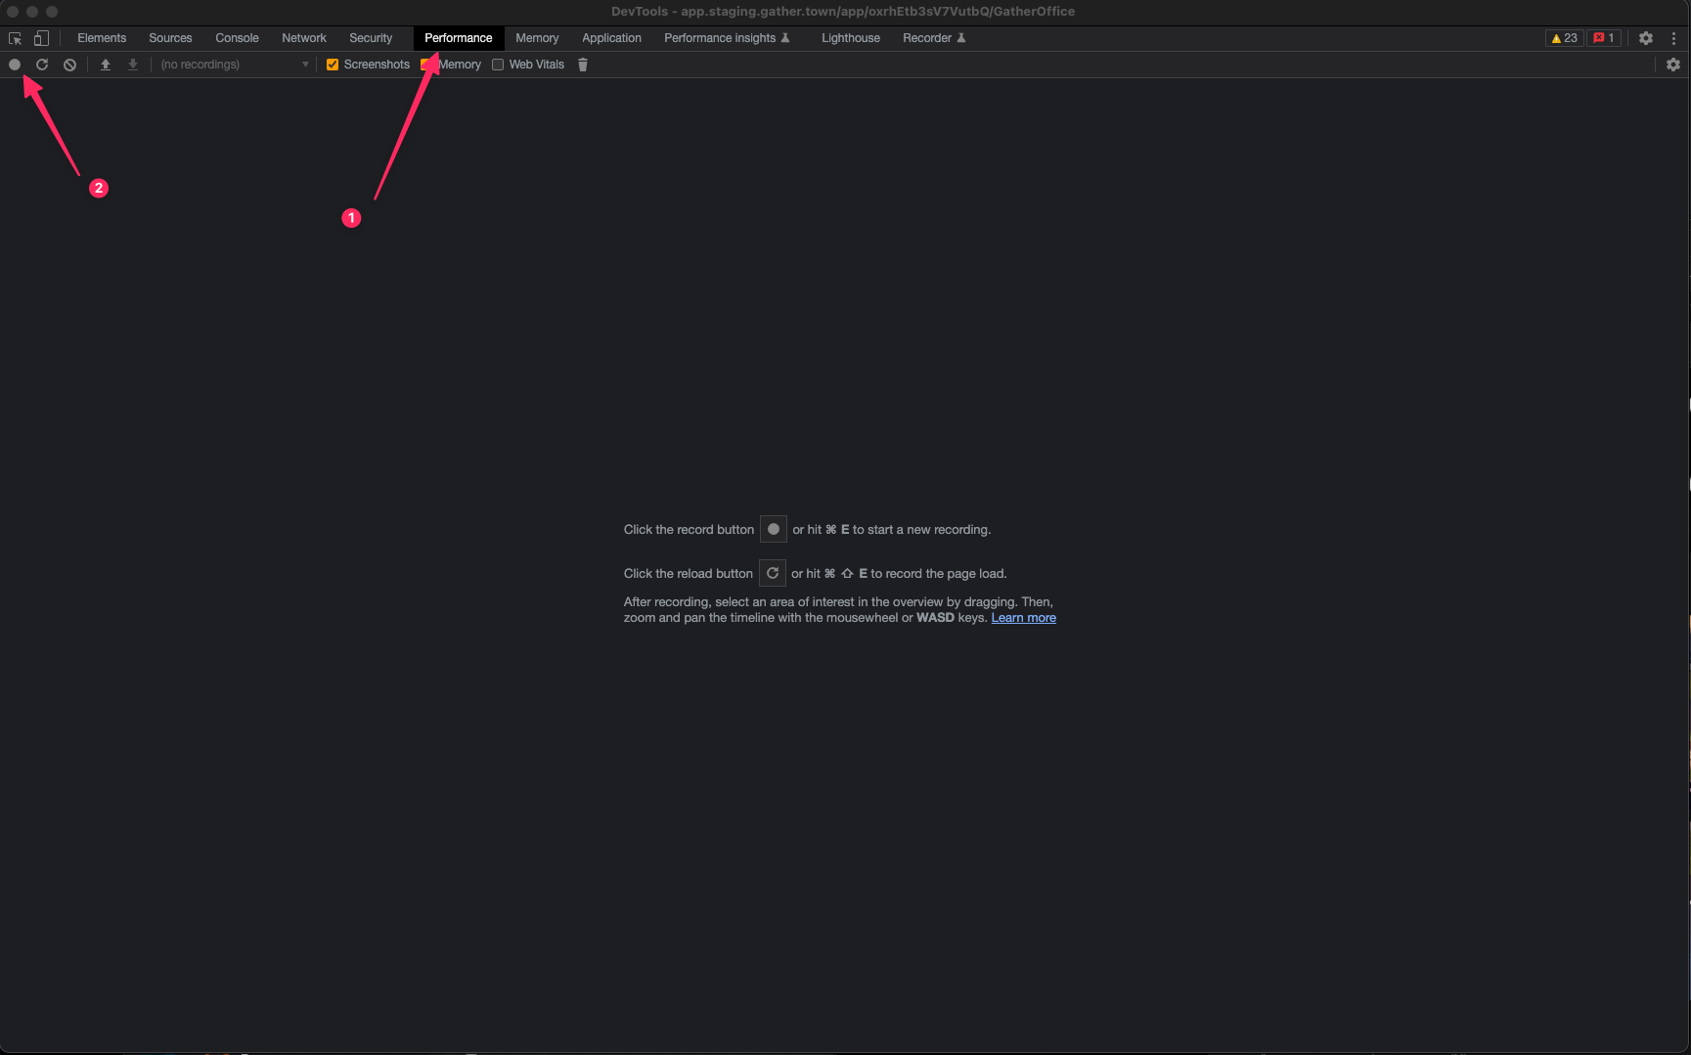Click the record button in the help text
Image resolution: width=1691 pixels, height=1055 pixels.
point(774,529)
